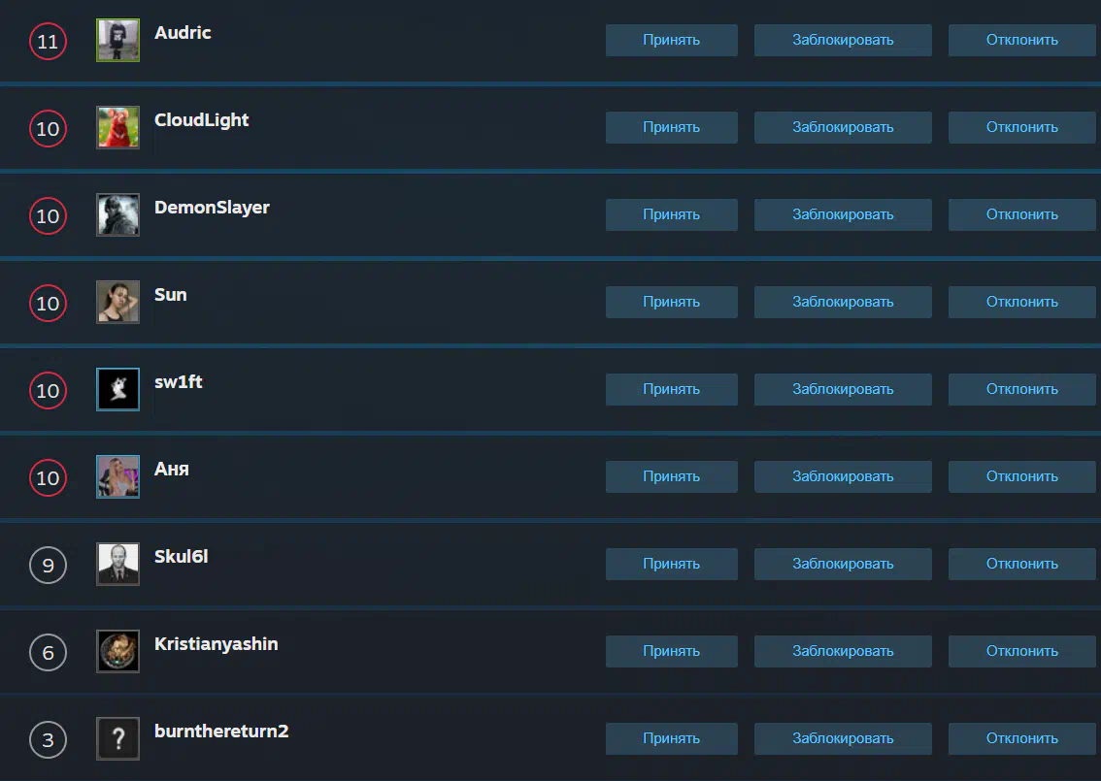Block CloudLight using Заблокировать
The width and height of the screenshot is (1101, 781).
coord(843,127)
